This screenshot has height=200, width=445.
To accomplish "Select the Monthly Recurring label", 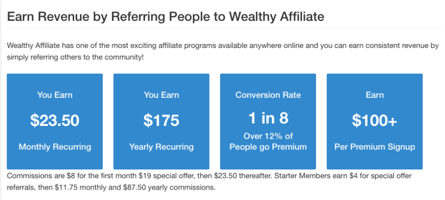I will click(55, 147).
